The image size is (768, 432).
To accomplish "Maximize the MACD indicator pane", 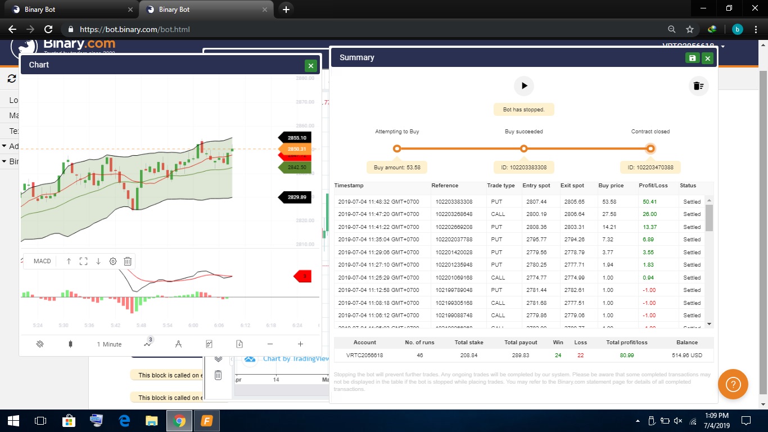I will point(83,261).
